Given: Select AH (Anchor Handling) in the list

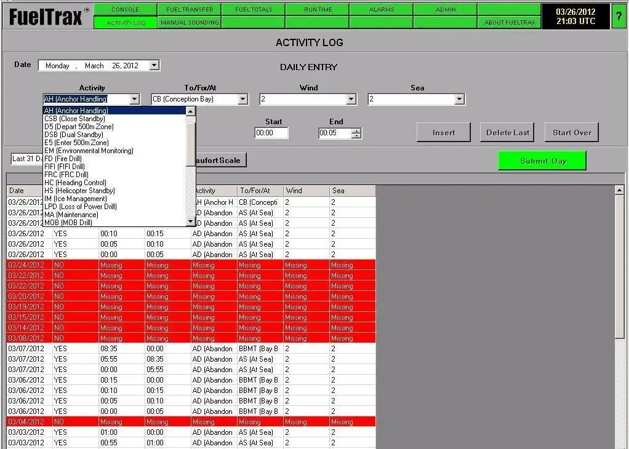Looking at the screenshot, I should tap(114, 111).
